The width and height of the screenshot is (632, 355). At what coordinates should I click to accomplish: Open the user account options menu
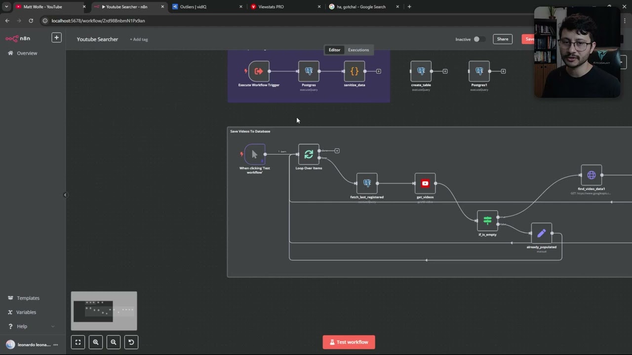click(55, 345)
